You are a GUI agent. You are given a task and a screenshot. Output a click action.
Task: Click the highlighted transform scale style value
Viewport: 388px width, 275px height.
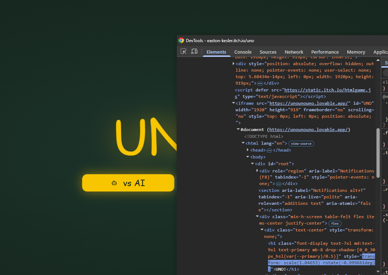pos(321,263)
